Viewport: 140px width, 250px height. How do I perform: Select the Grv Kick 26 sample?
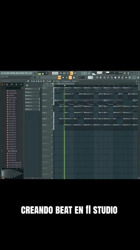[12, 151]
